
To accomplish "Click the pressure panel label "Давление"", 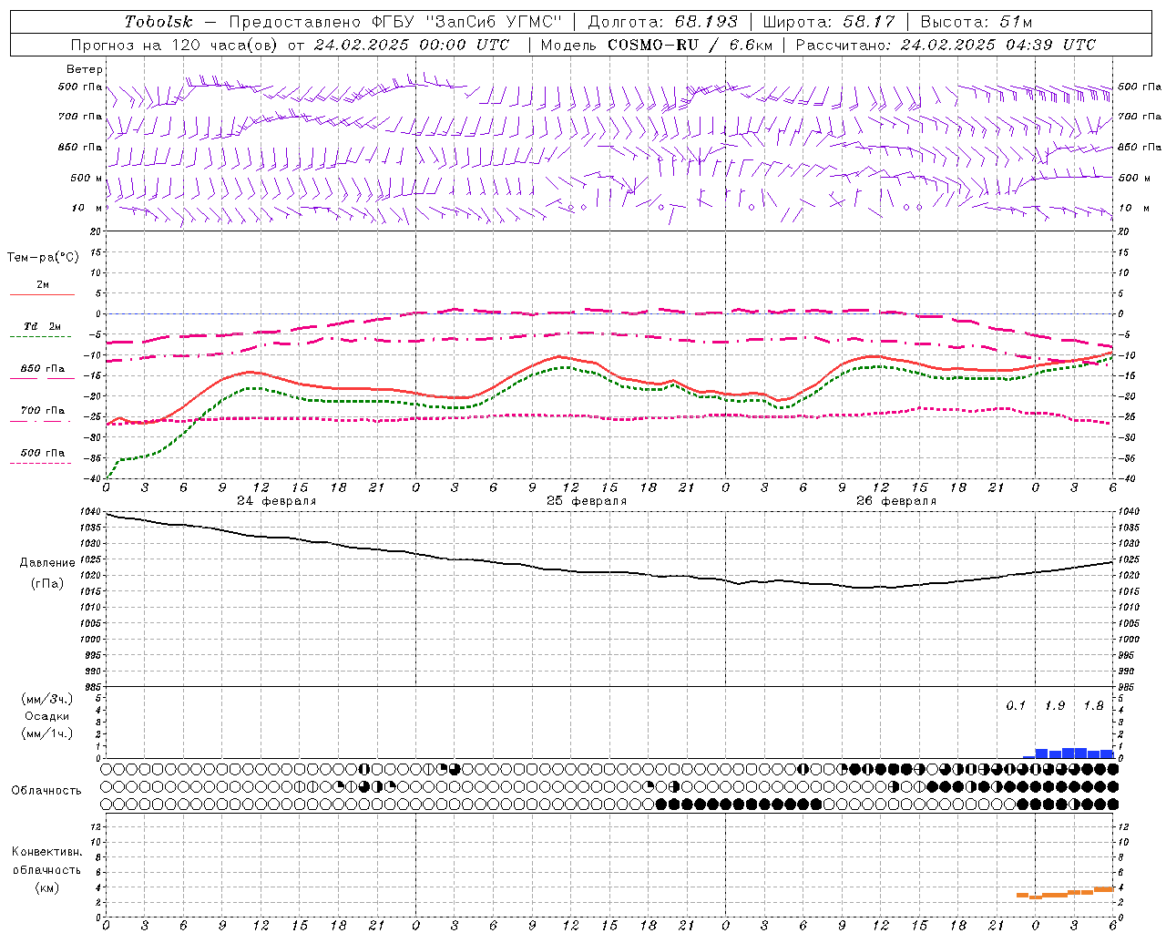I will [x=47, y=563].
